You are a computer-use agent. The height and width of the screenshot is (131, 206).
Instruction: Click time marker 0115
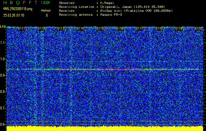tap(100, 28)
